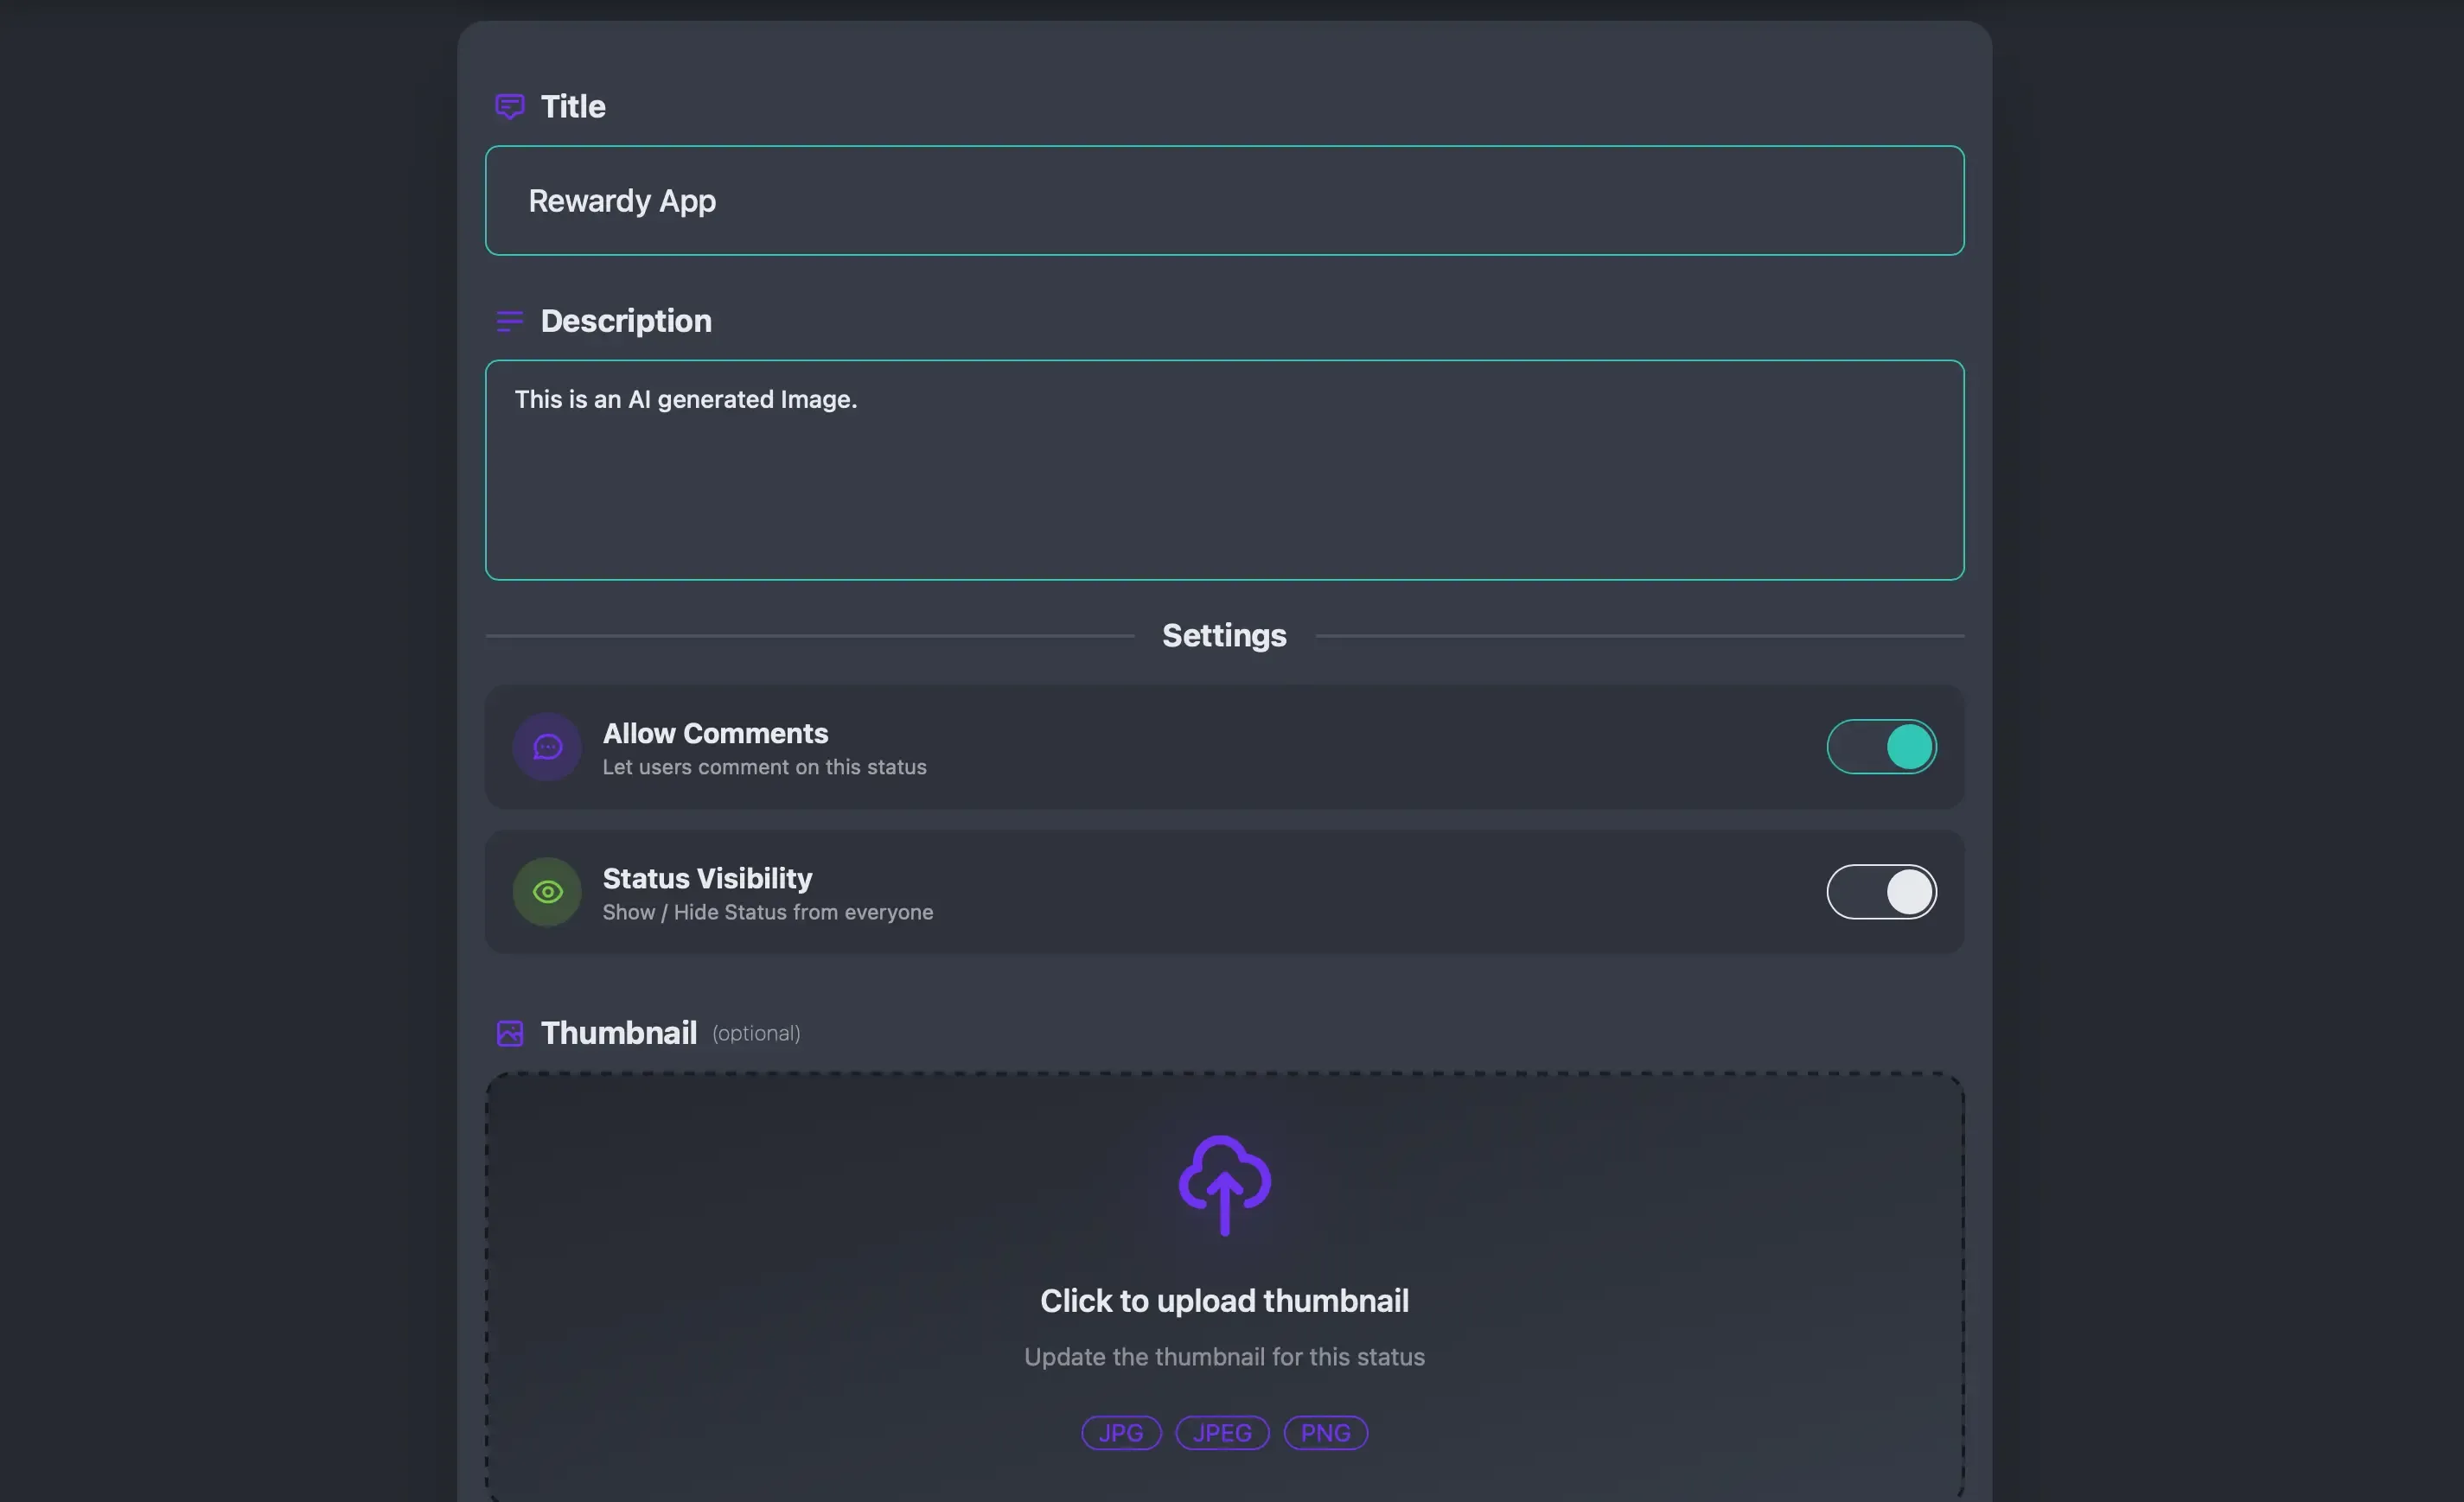Click the cloud upload arrow icon

(1224, 1185)
